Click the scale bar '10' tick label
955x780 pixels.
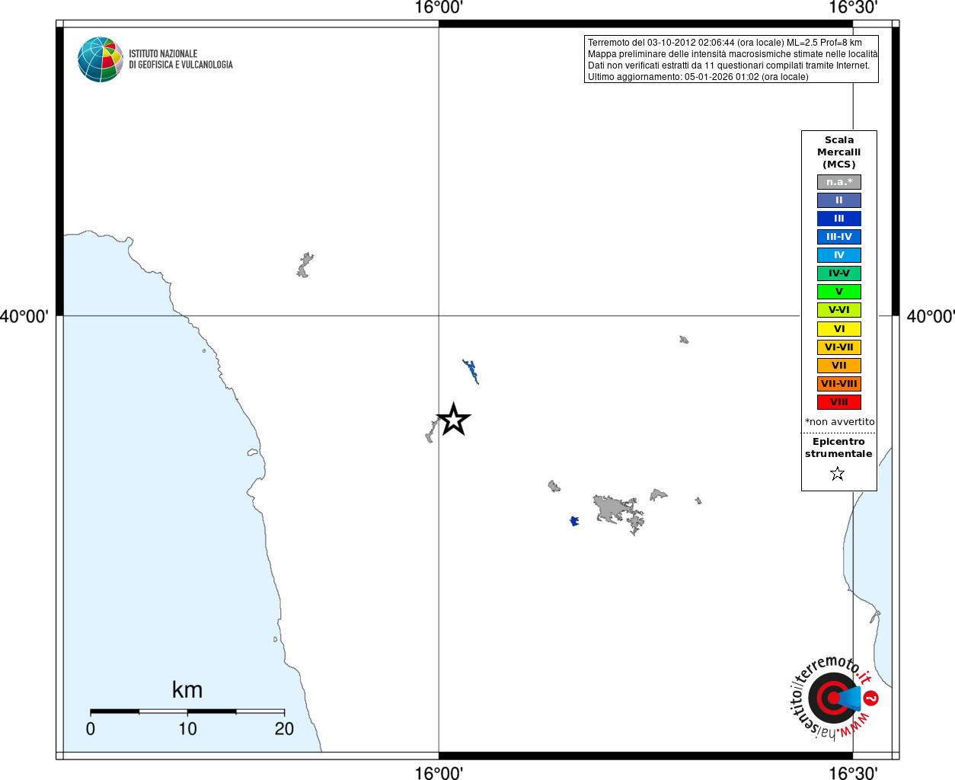click(x=187, y=729)
